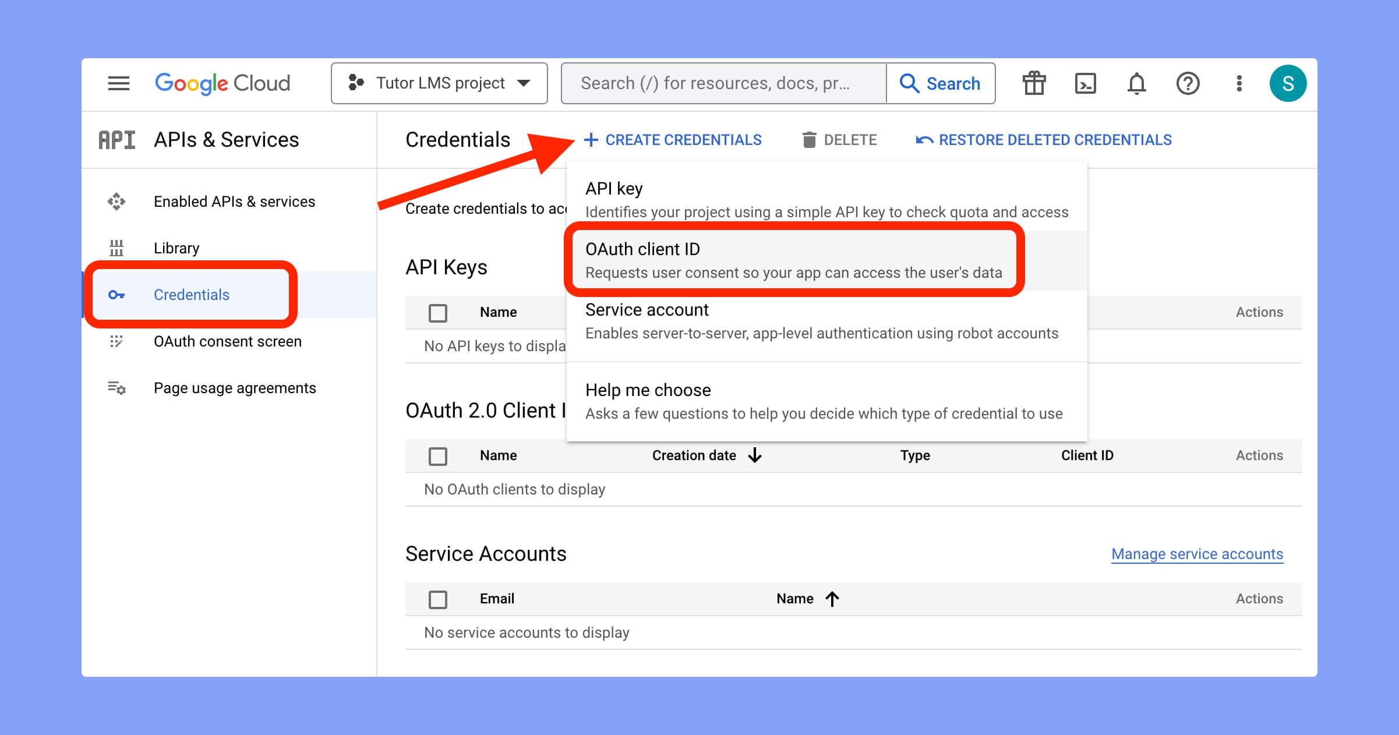Choose Service account option
This screenshot has width=1399, height=735.
tap(826, 321)
